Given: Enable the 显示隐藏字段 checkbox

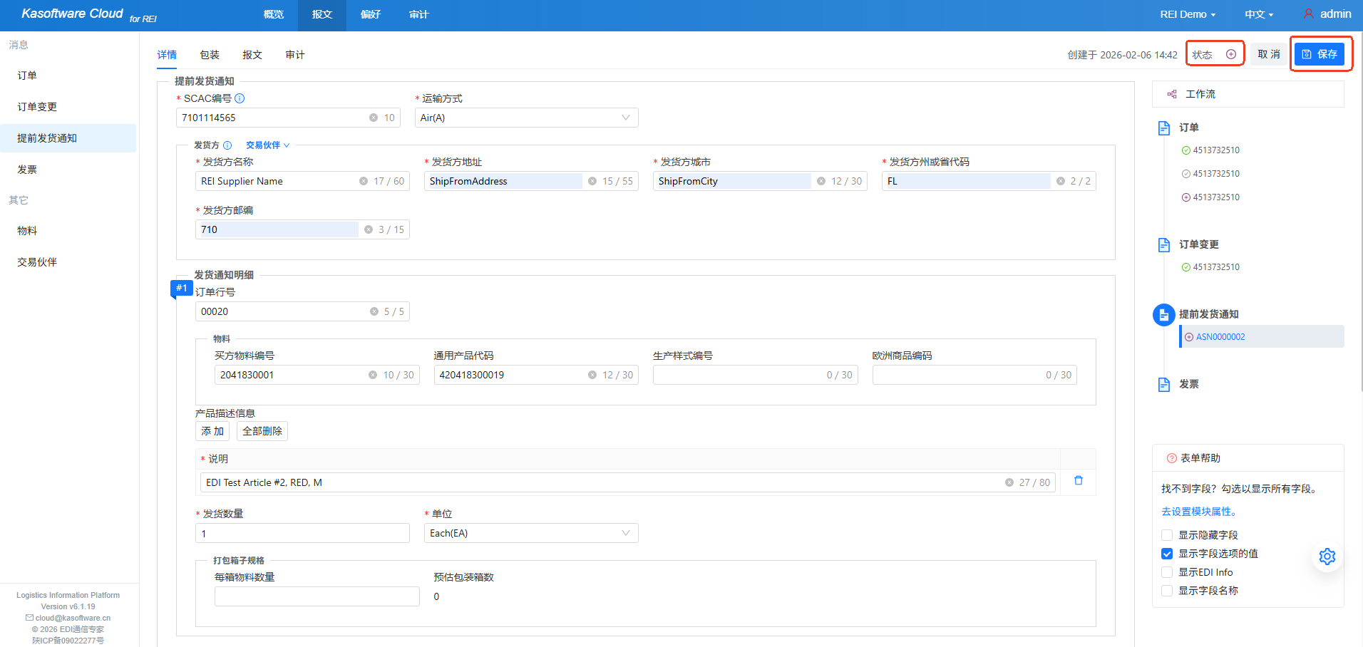Looking at the screenshot, I should pos(1167,535).
